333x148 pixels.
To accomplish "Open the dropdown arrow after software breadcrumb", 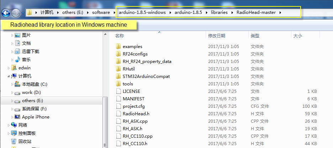I will 114,12.
